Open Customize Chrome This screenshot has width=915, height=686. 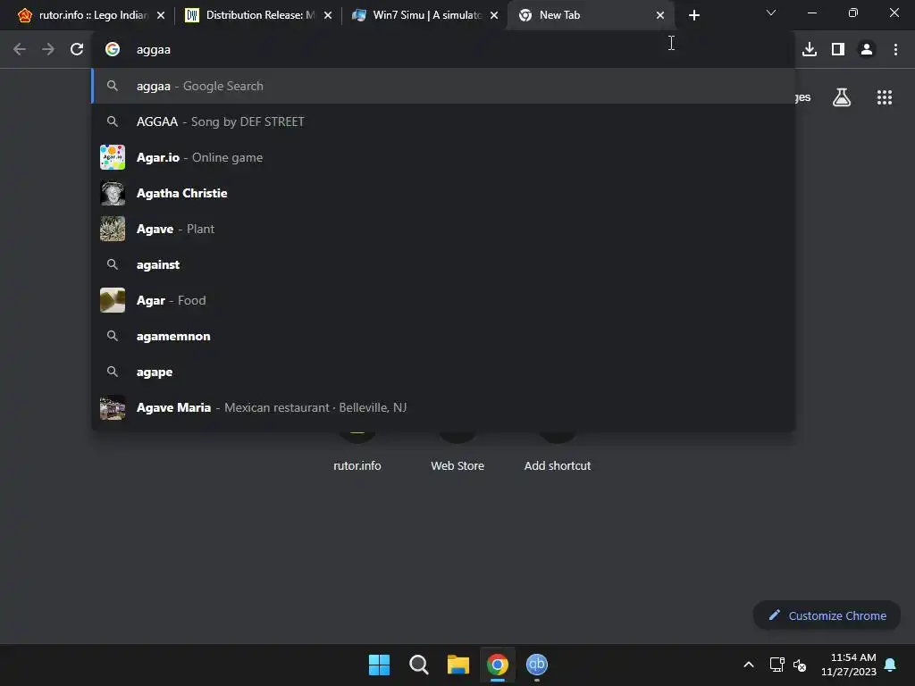pos(827,615)
